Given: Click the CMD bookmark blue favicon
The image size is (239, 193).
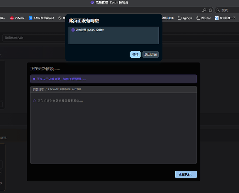Looking at the screenshot, I should 31,18.
